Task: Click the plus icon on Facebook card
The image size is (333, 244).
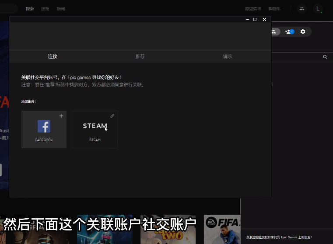Action: (x=61, y=116)
